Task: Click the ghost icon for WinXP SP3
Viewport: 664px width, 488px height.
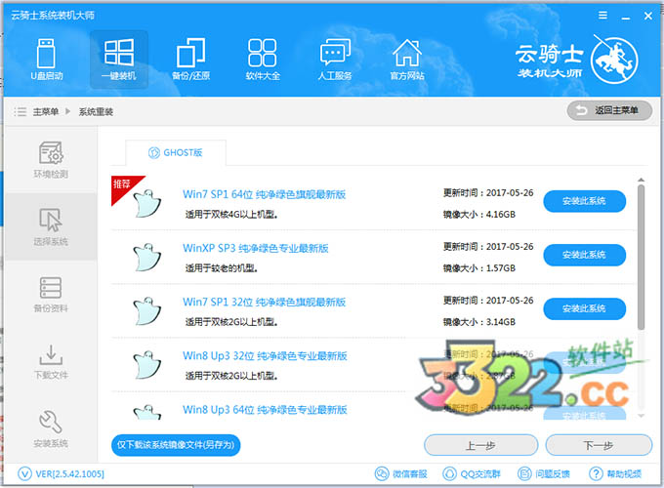Action: pyautogui.click(x=146, y=258)
